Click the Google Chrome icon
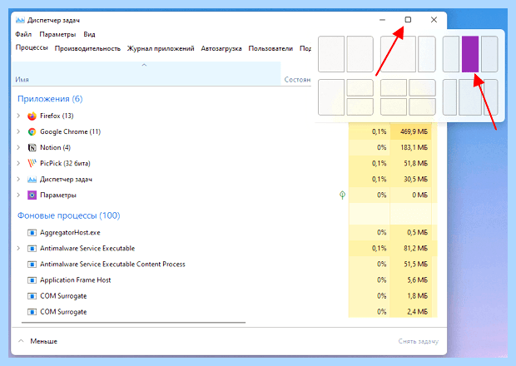The image size is (516, 366). click(x=32, y=131)
